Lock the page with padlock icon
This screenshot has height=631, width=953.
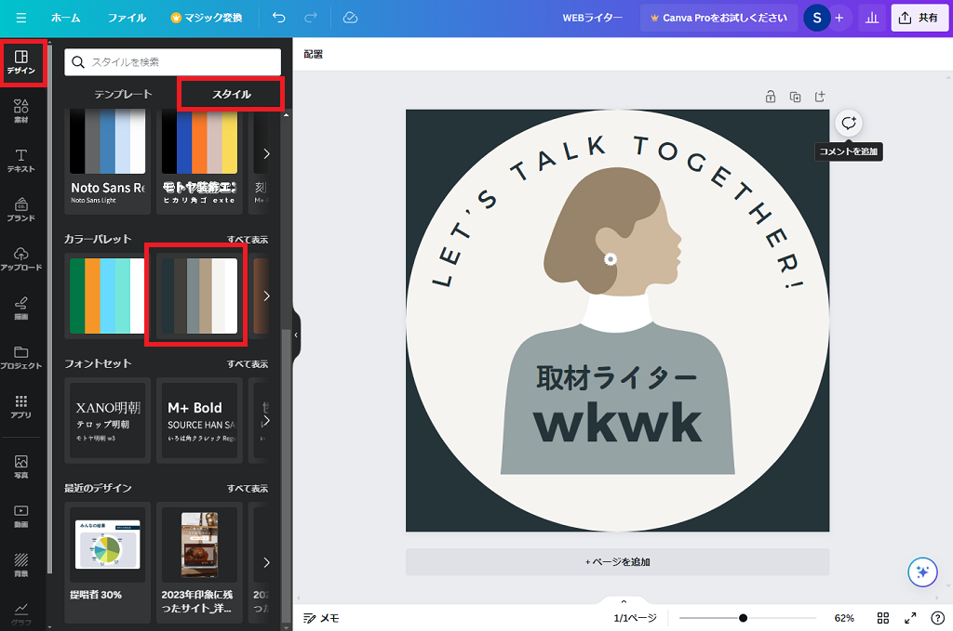771,97
